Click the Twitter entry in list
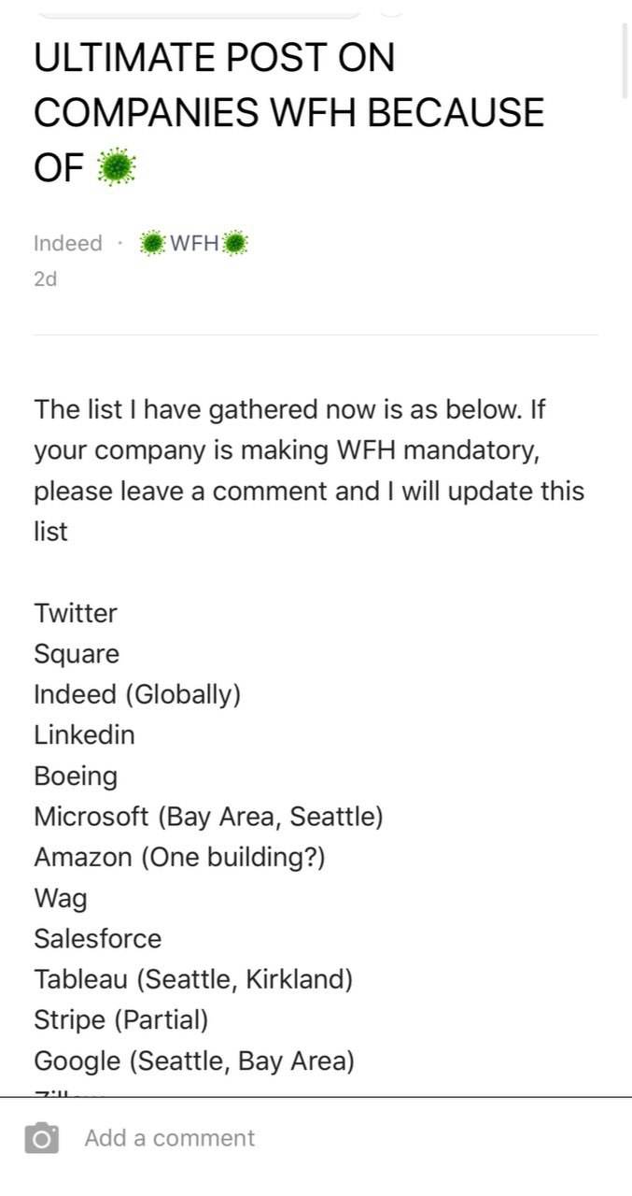This screenshot has height=1196, width=632. (x=76, y=613)
